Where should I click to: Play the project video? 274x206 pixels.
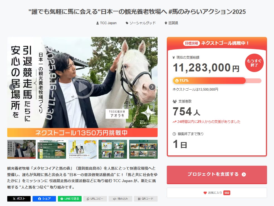point(83,87)
